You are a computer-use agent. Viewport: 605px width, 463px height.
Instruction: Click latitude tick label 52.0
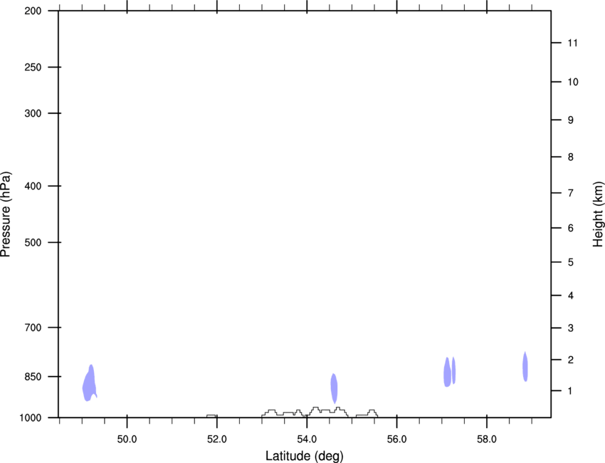click(217, 439)
